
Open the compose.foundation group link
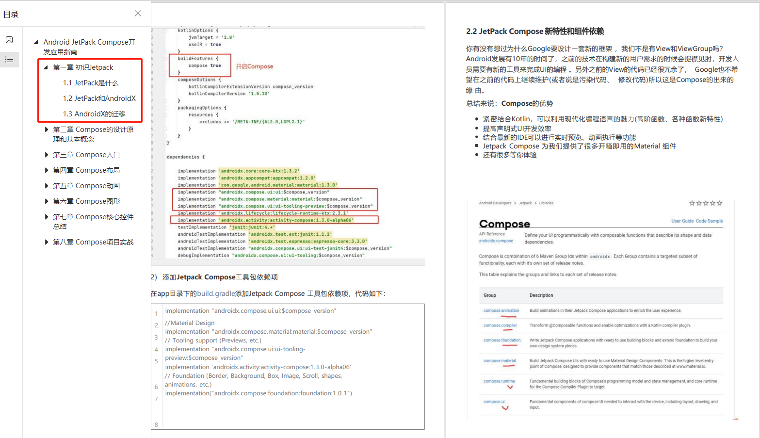(x=502, y=340)
